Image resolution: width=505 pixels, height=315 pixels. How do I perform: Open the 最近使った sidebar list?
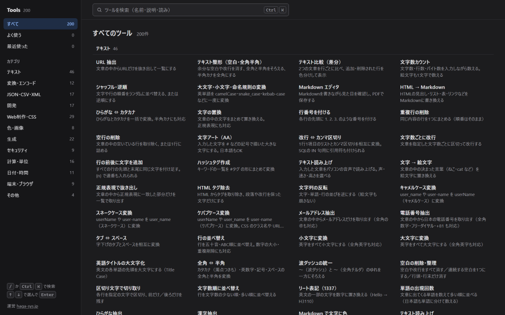(40, 46)
